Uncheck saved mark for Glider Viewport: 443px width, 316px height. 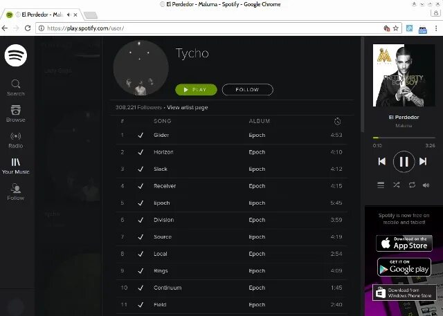point(141,135)
